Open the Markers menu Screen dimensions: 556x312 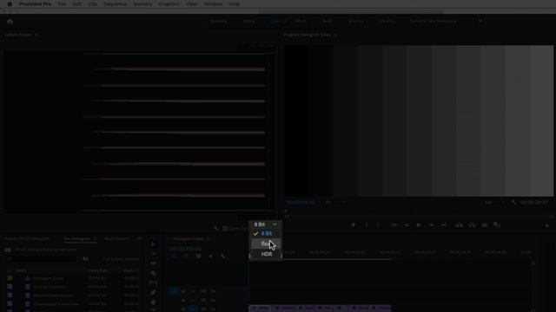pos(142,3)
